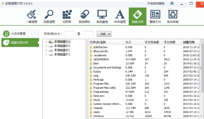Switch to 磁盘空间分析 disk space analysis
The width and height of the screenshot is (204, 119).
click(20, 42)
